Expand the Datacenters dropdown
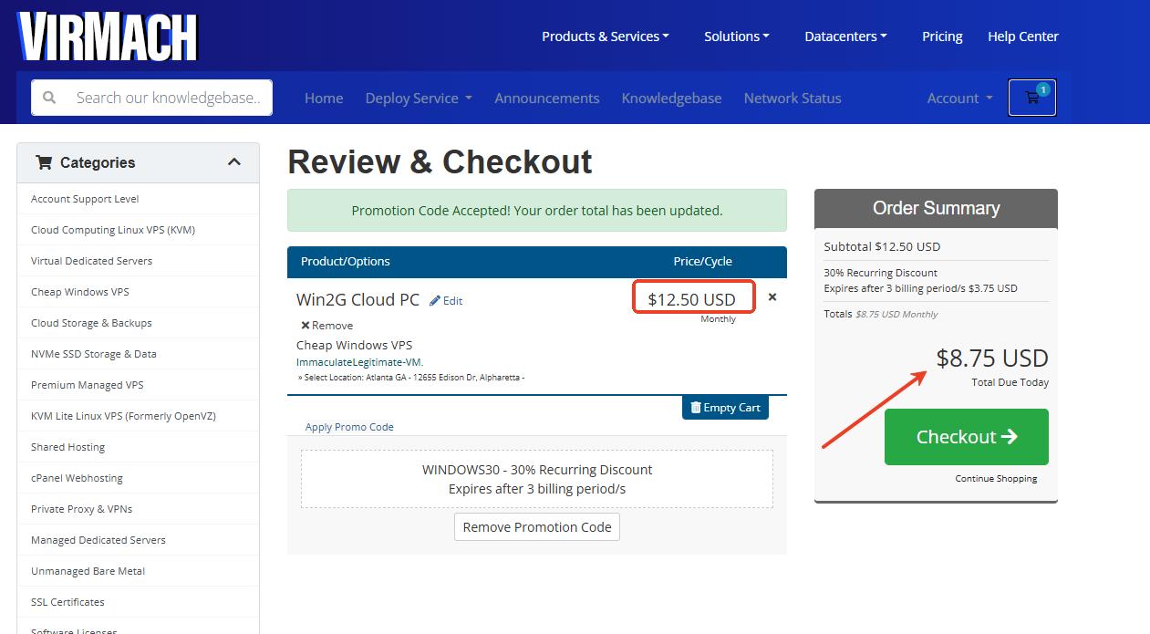The image size is (1150, 634). click(x=845, y=36)
